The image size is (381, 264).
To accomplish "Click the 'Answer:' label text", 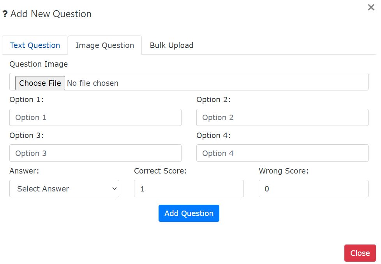I will click(x=24, y=171).
